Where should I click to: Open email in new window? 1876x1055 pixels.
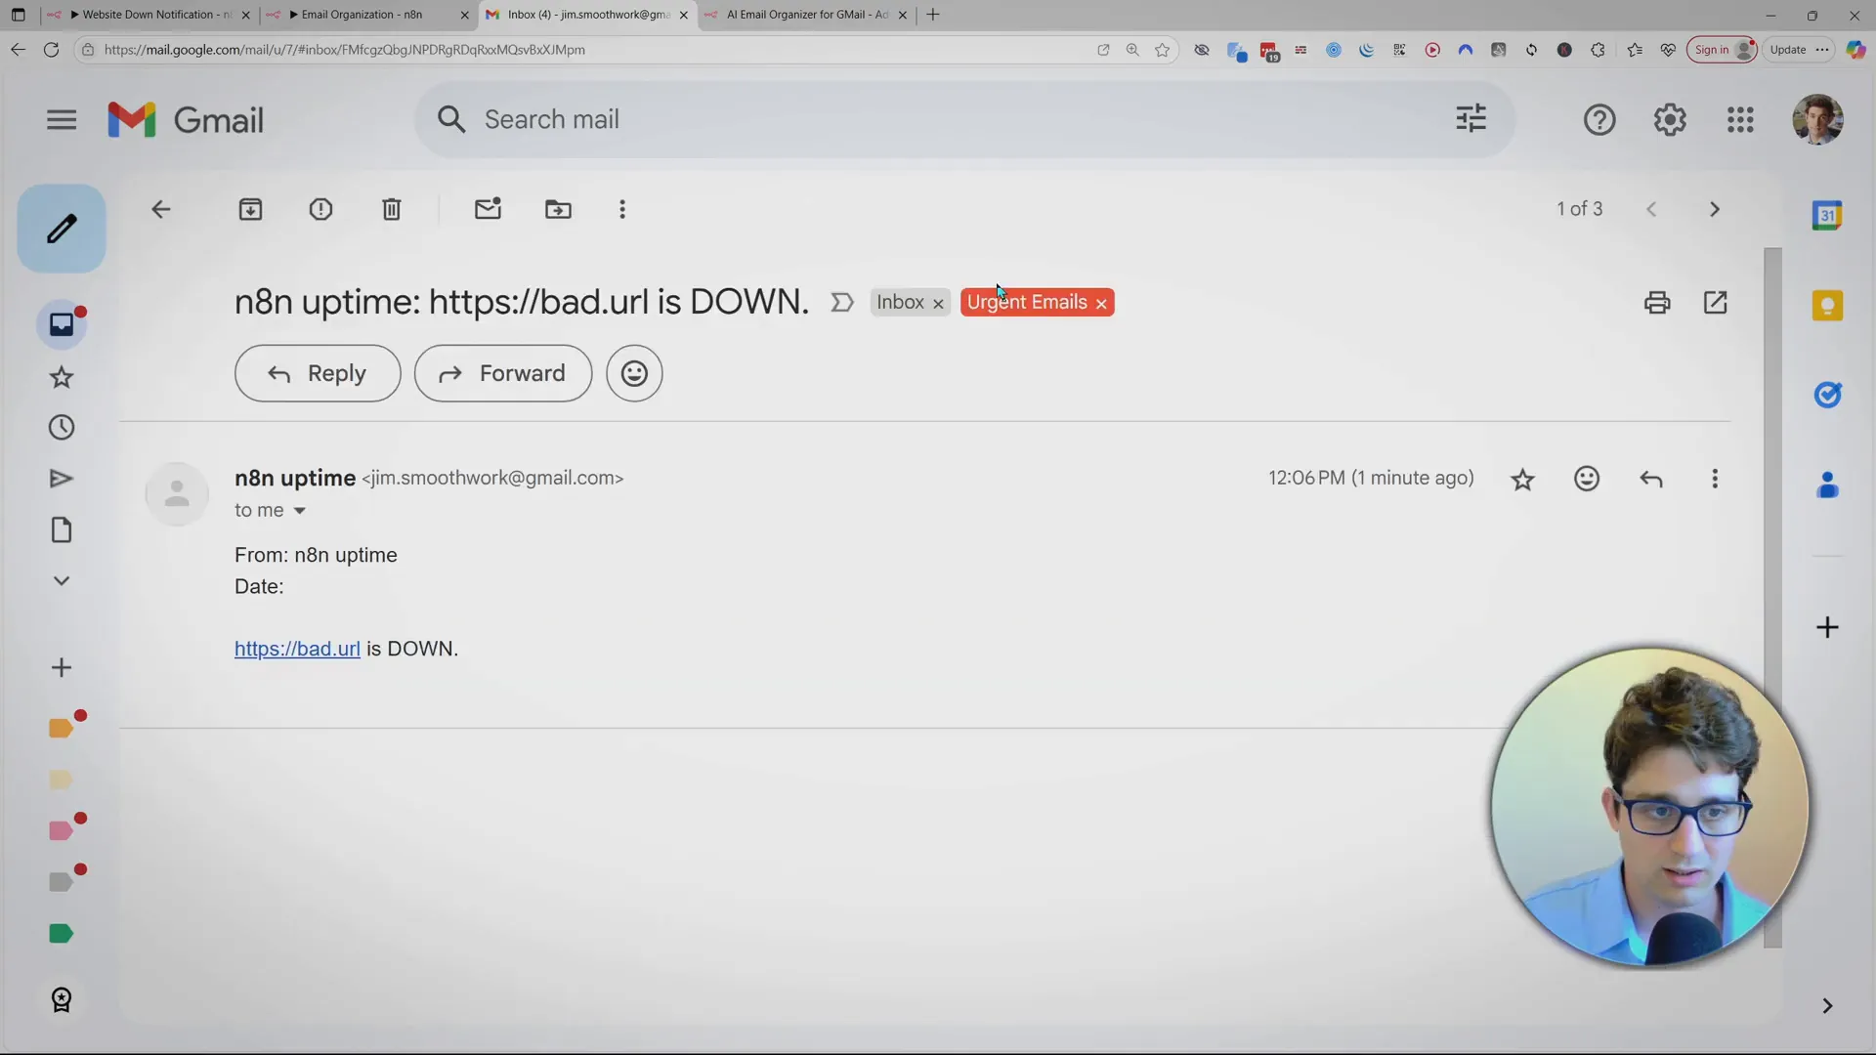point(1716,303)
